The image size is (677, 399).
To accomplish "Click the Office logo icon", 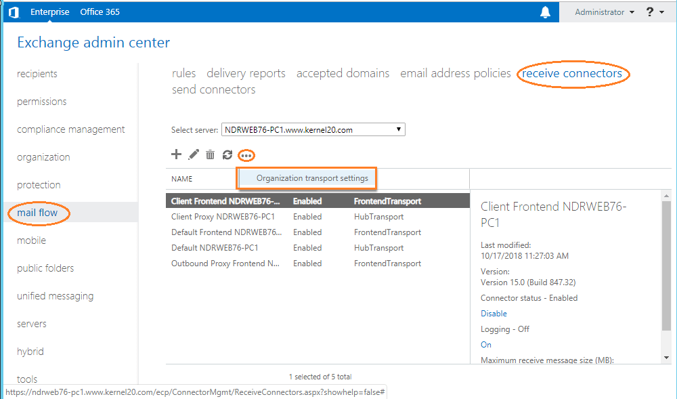I will 14,12.
